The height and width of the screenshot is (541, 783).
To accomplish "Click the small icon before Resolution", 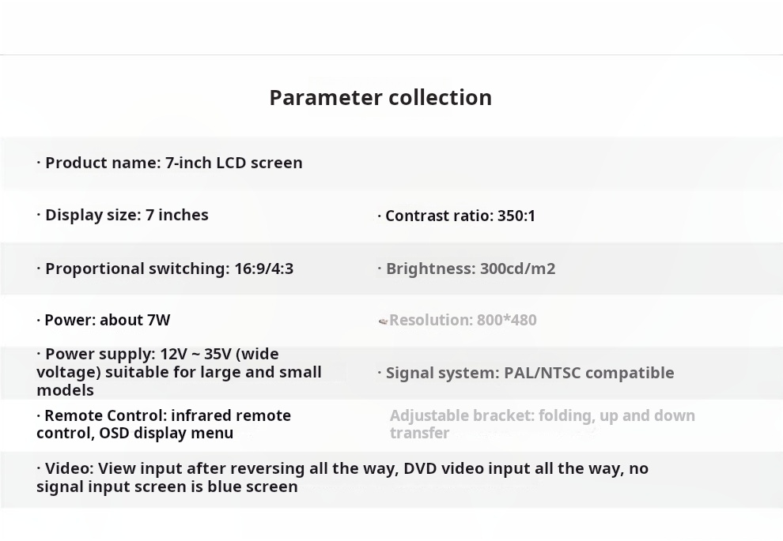I will pyautogui.click(x=383, y=321).
